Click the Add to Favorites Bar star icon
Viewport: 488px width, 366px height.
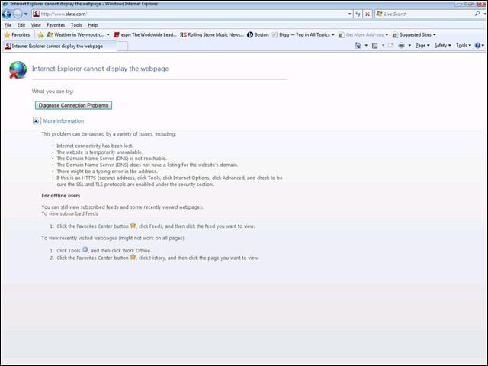tap(40, 35)
